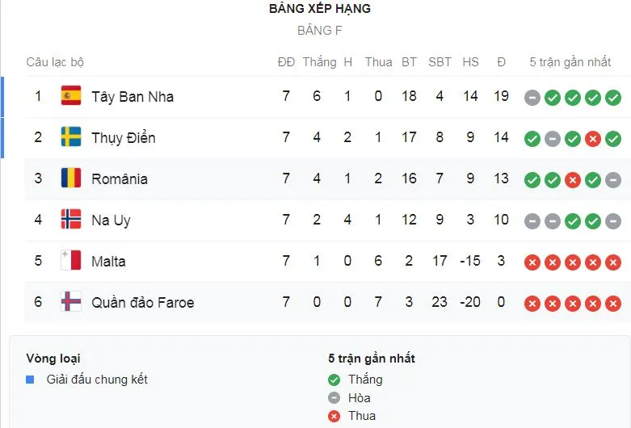
Task: Click the green Thắng legend icon
Action: pos(334,380)
